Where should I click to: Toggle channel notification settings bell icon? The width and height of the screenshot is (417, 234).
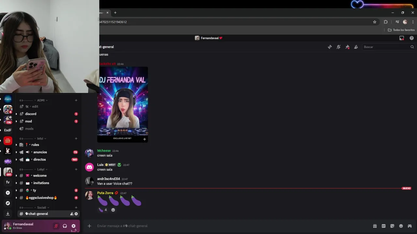(338, 47)
